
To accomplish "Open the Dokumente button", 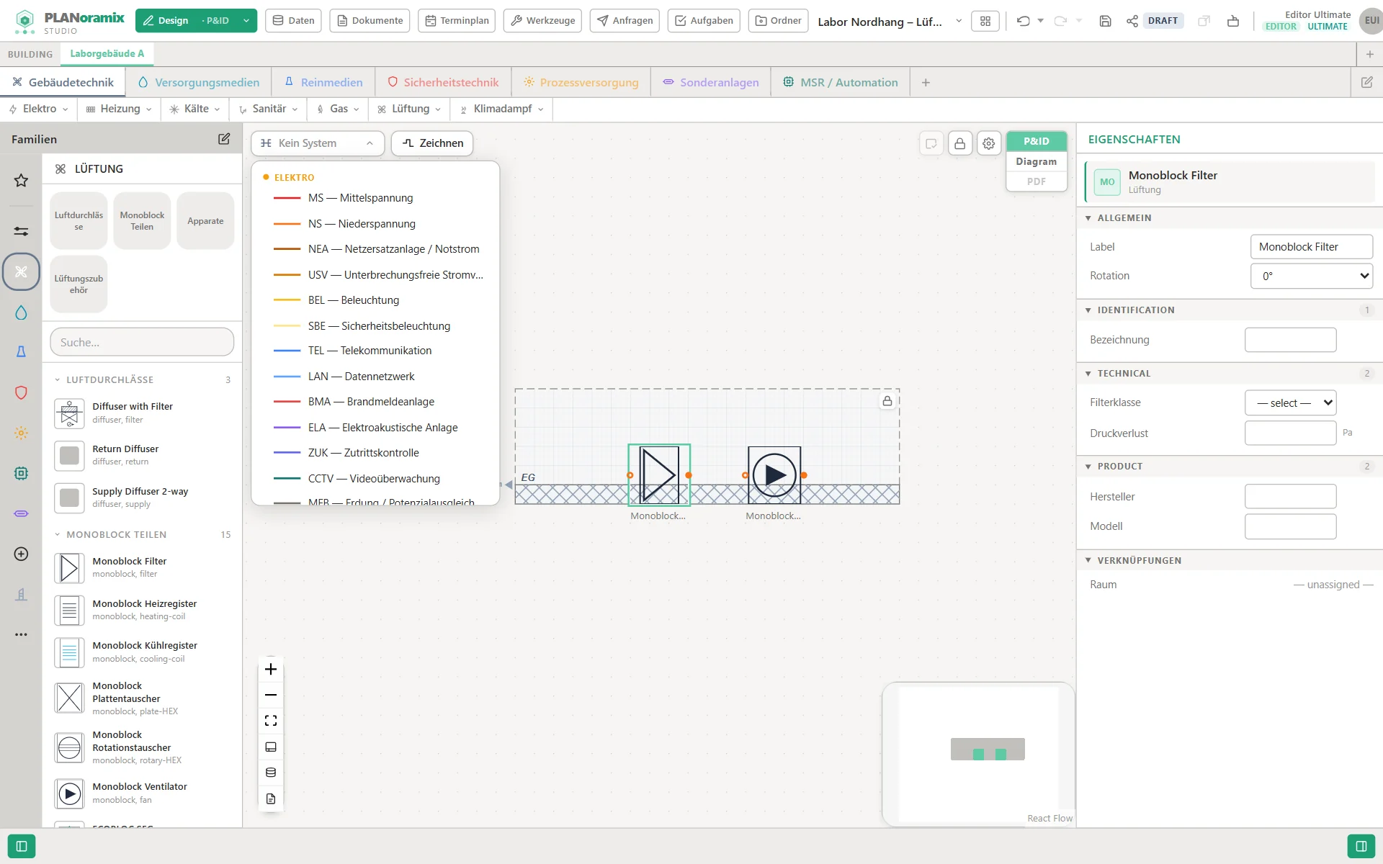I will (x=370, y=21).
